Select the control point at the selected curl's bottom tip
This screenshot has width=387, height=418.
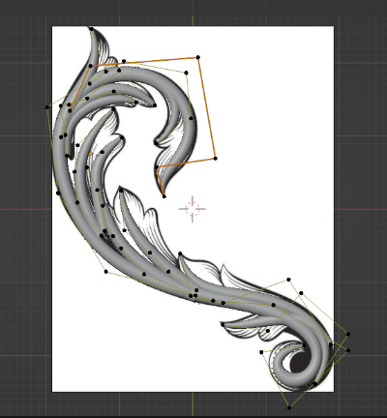tap(164, 196)
